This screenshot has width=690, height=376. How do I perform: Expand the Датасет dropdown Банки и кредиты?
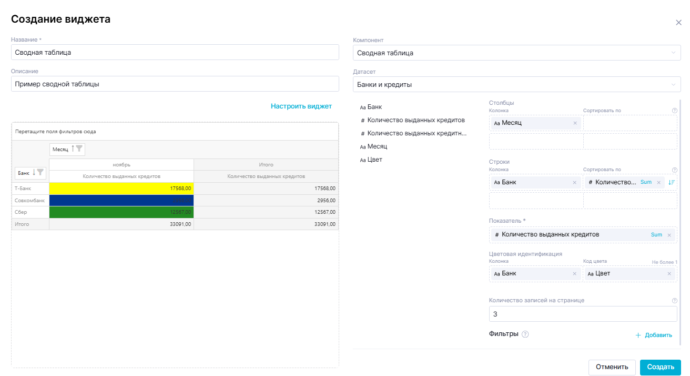click(x=516, y=84)
